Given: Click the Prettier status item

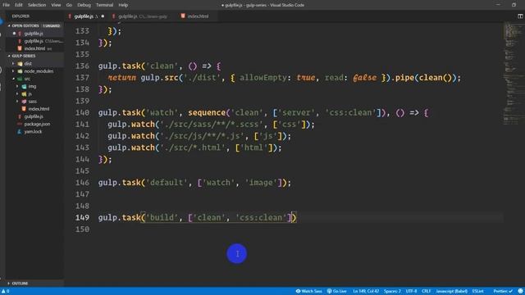Looking at the screenshot, I should (503, 292).
